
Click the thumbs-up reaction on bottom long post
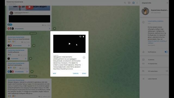(x=9, y=96)
